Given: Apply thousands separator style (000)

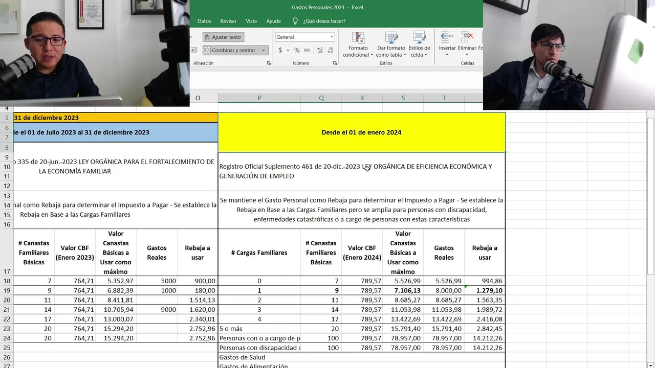Looking at the screenshot, I should pyautogui.click(x=307, y=50).
